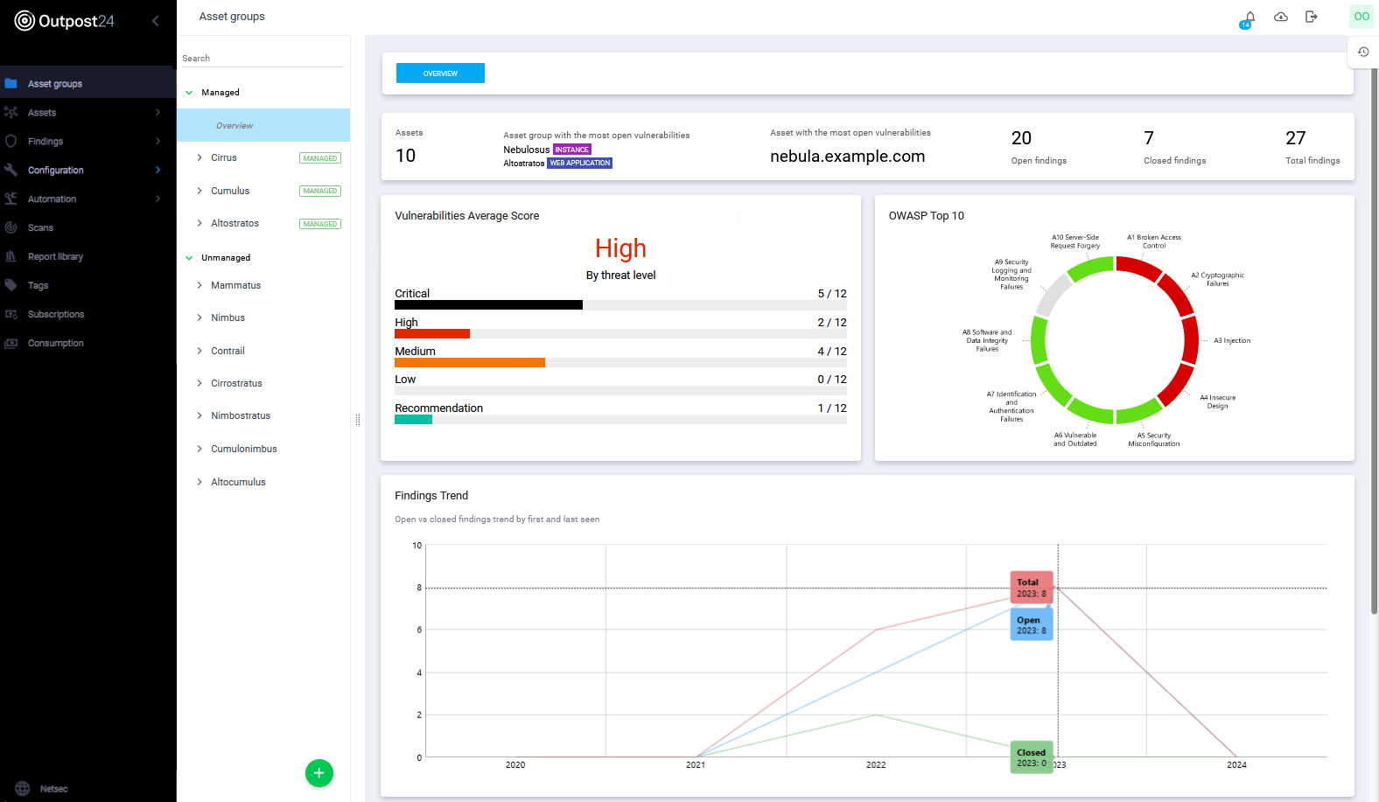Expand the Automation submenu arrow

(158, 199)
